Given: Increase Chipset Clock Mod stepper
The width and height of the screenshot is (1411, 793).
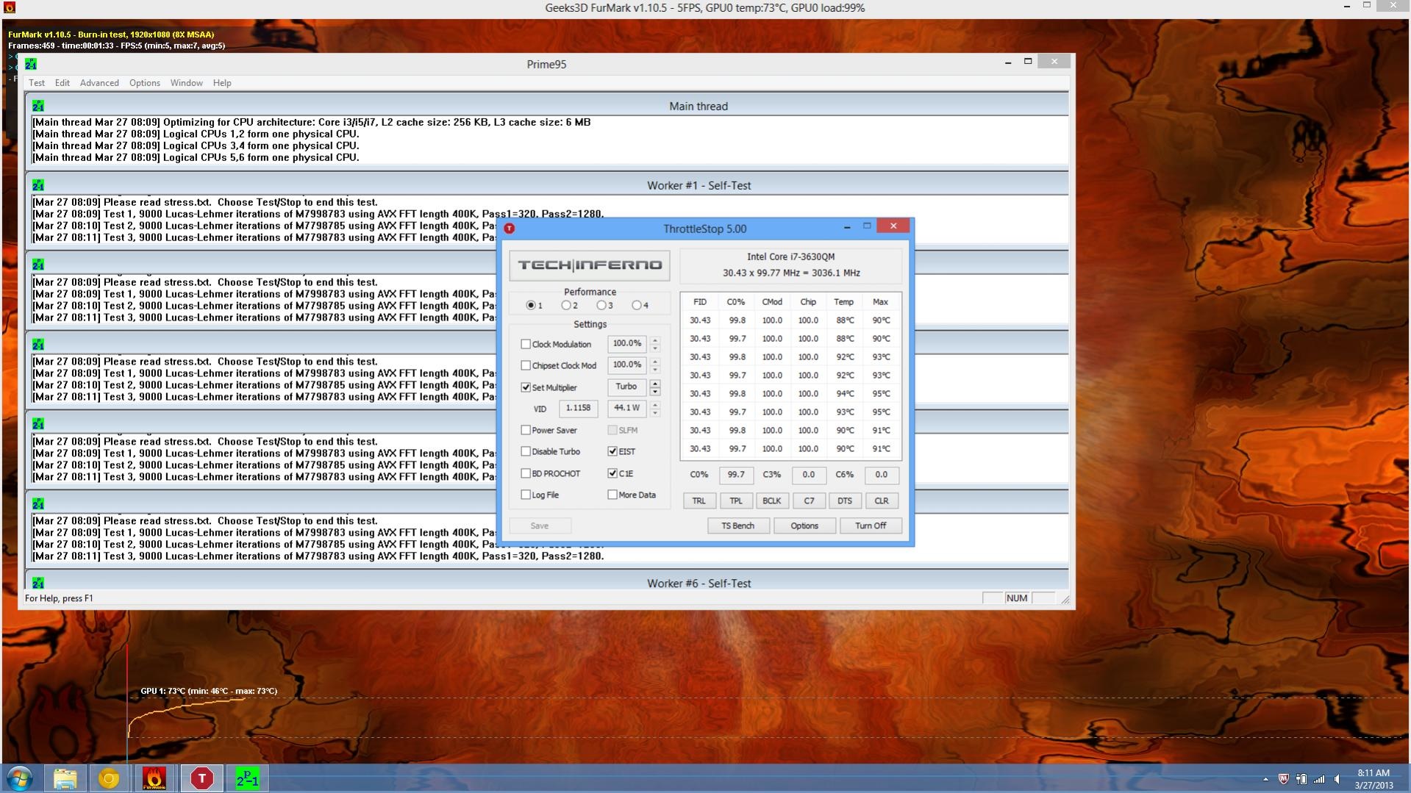Looking at the screenshot, I should pos(655,361).
